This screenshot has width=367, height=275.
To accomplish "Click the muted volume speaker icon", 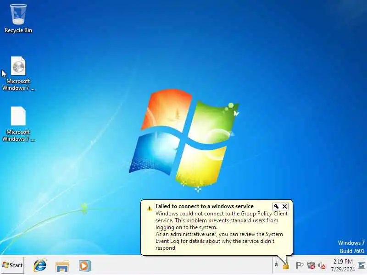I will 322,265.
